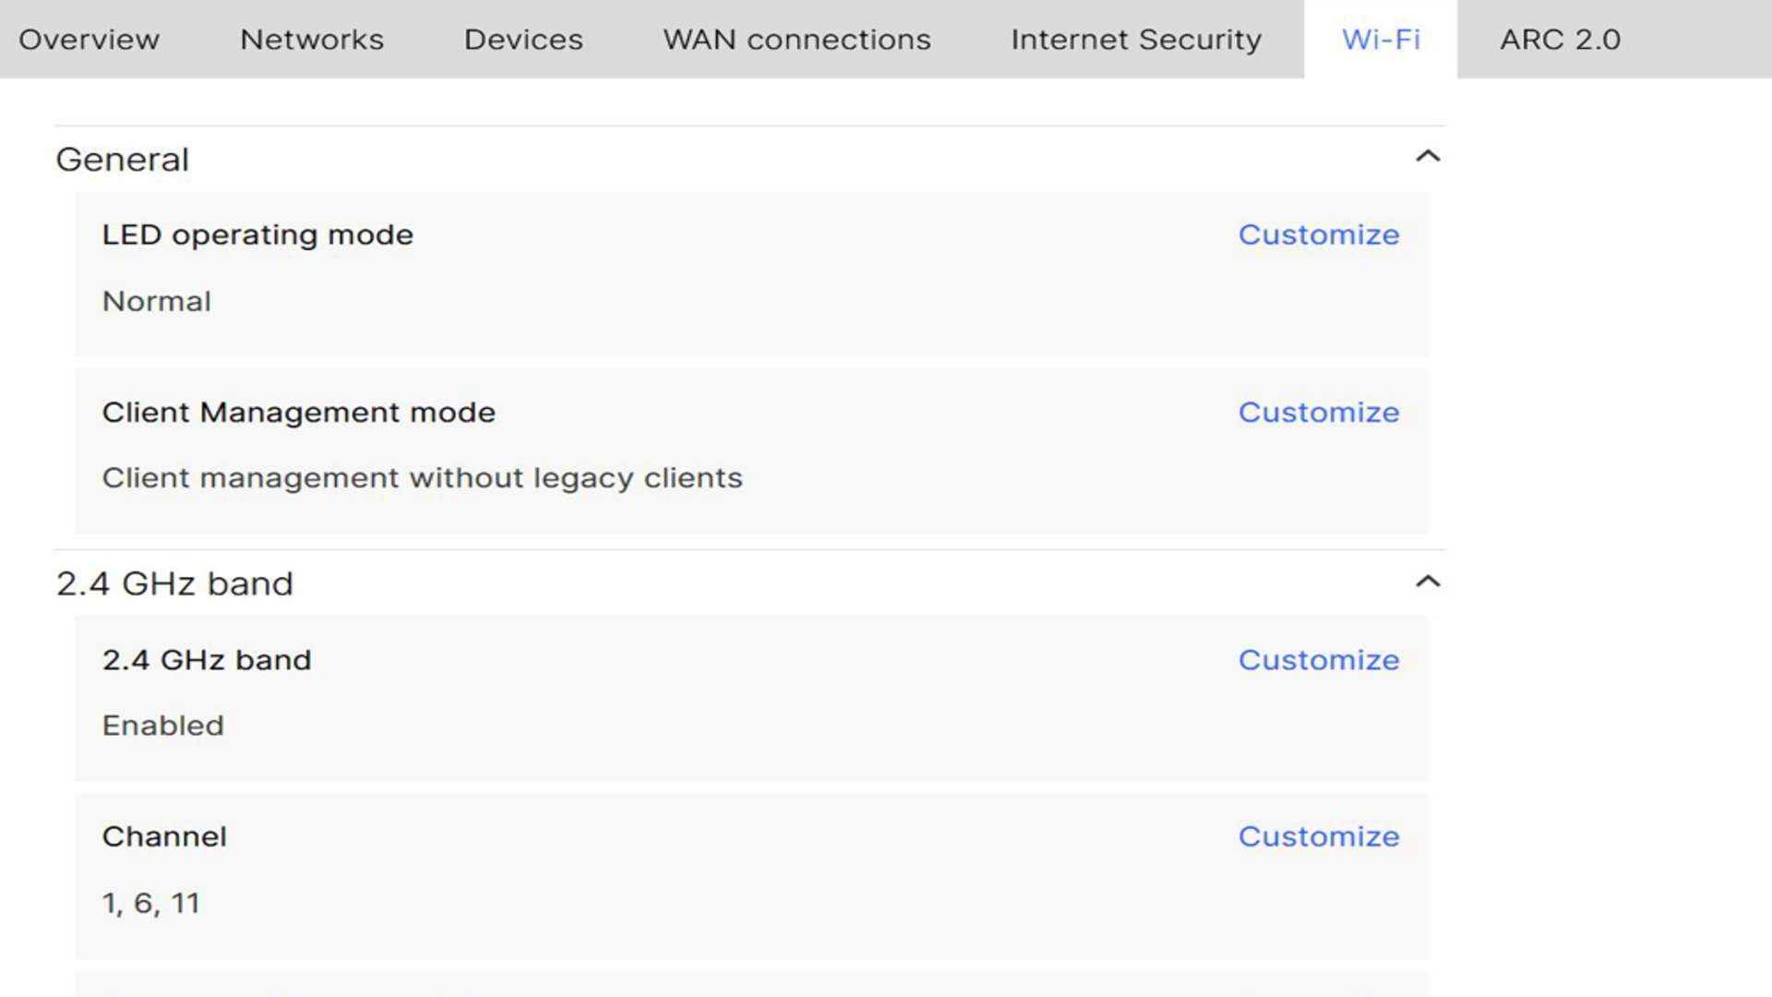
Task: Click the 2.4 GHz band section heading
Action: 174,584
